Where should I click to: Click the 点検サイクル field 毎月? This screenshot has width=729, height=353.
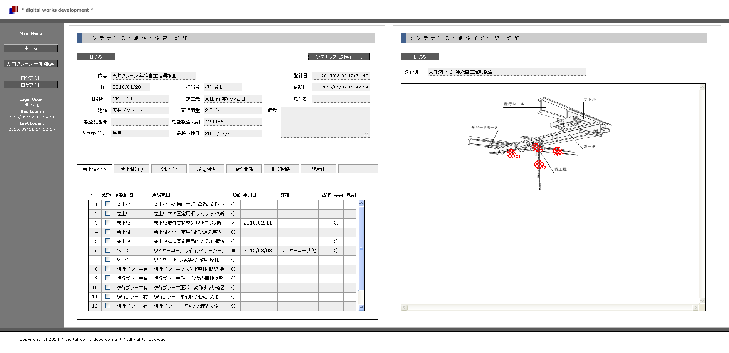[x=140, y=133]
